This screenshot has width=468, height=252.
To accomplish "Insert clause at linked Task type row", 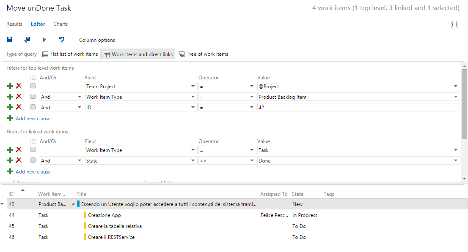I will coord(10,150).
